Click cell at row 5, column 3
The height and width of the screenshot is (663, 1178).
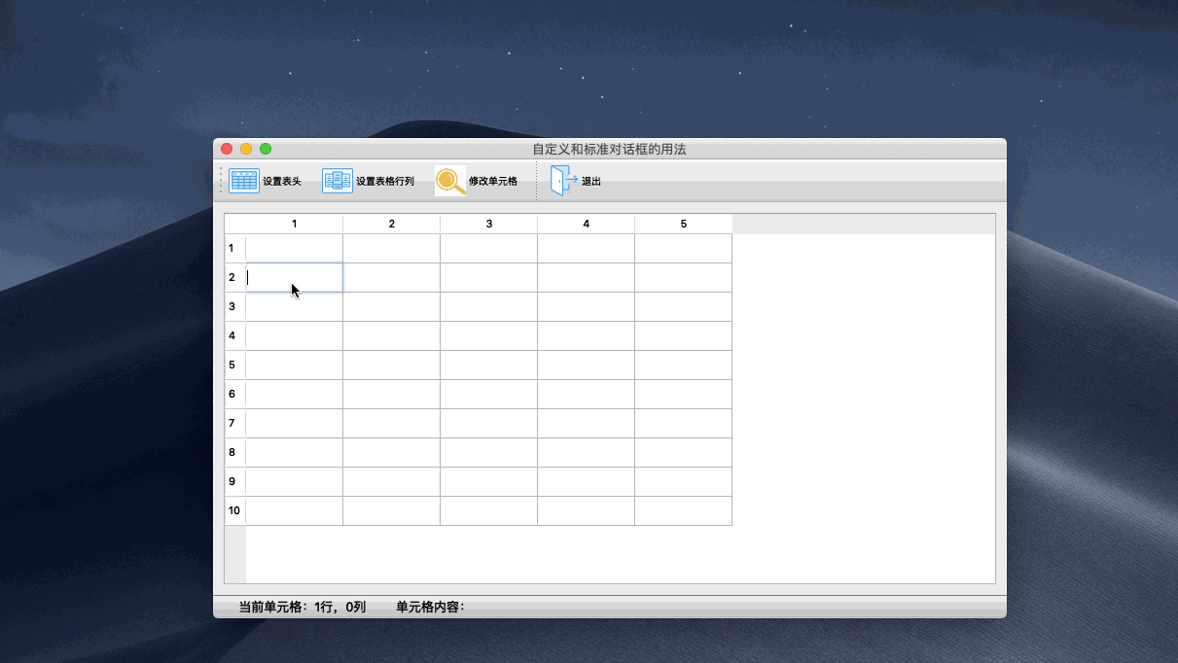(489, 365)
